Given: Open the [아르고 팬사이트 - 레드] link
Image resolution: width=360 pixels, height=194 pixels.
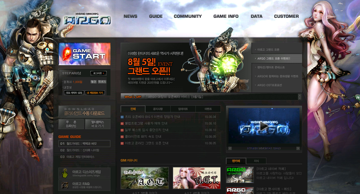Looking at the screenshot, I should (x=274, y=189).
